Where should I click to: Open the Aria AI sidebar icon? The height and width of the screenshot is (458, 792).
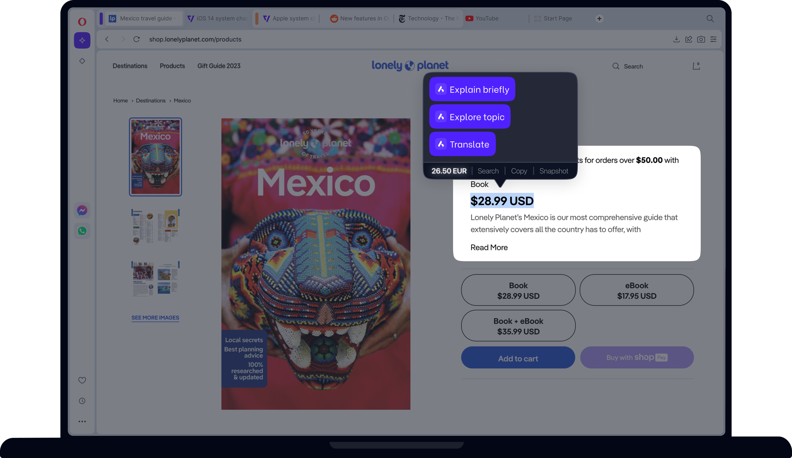point(82,40)
